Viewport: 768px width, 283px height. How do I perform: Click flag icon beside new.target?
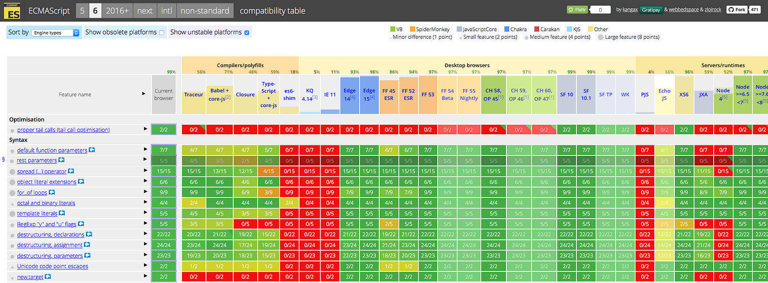tap(48, 277)
